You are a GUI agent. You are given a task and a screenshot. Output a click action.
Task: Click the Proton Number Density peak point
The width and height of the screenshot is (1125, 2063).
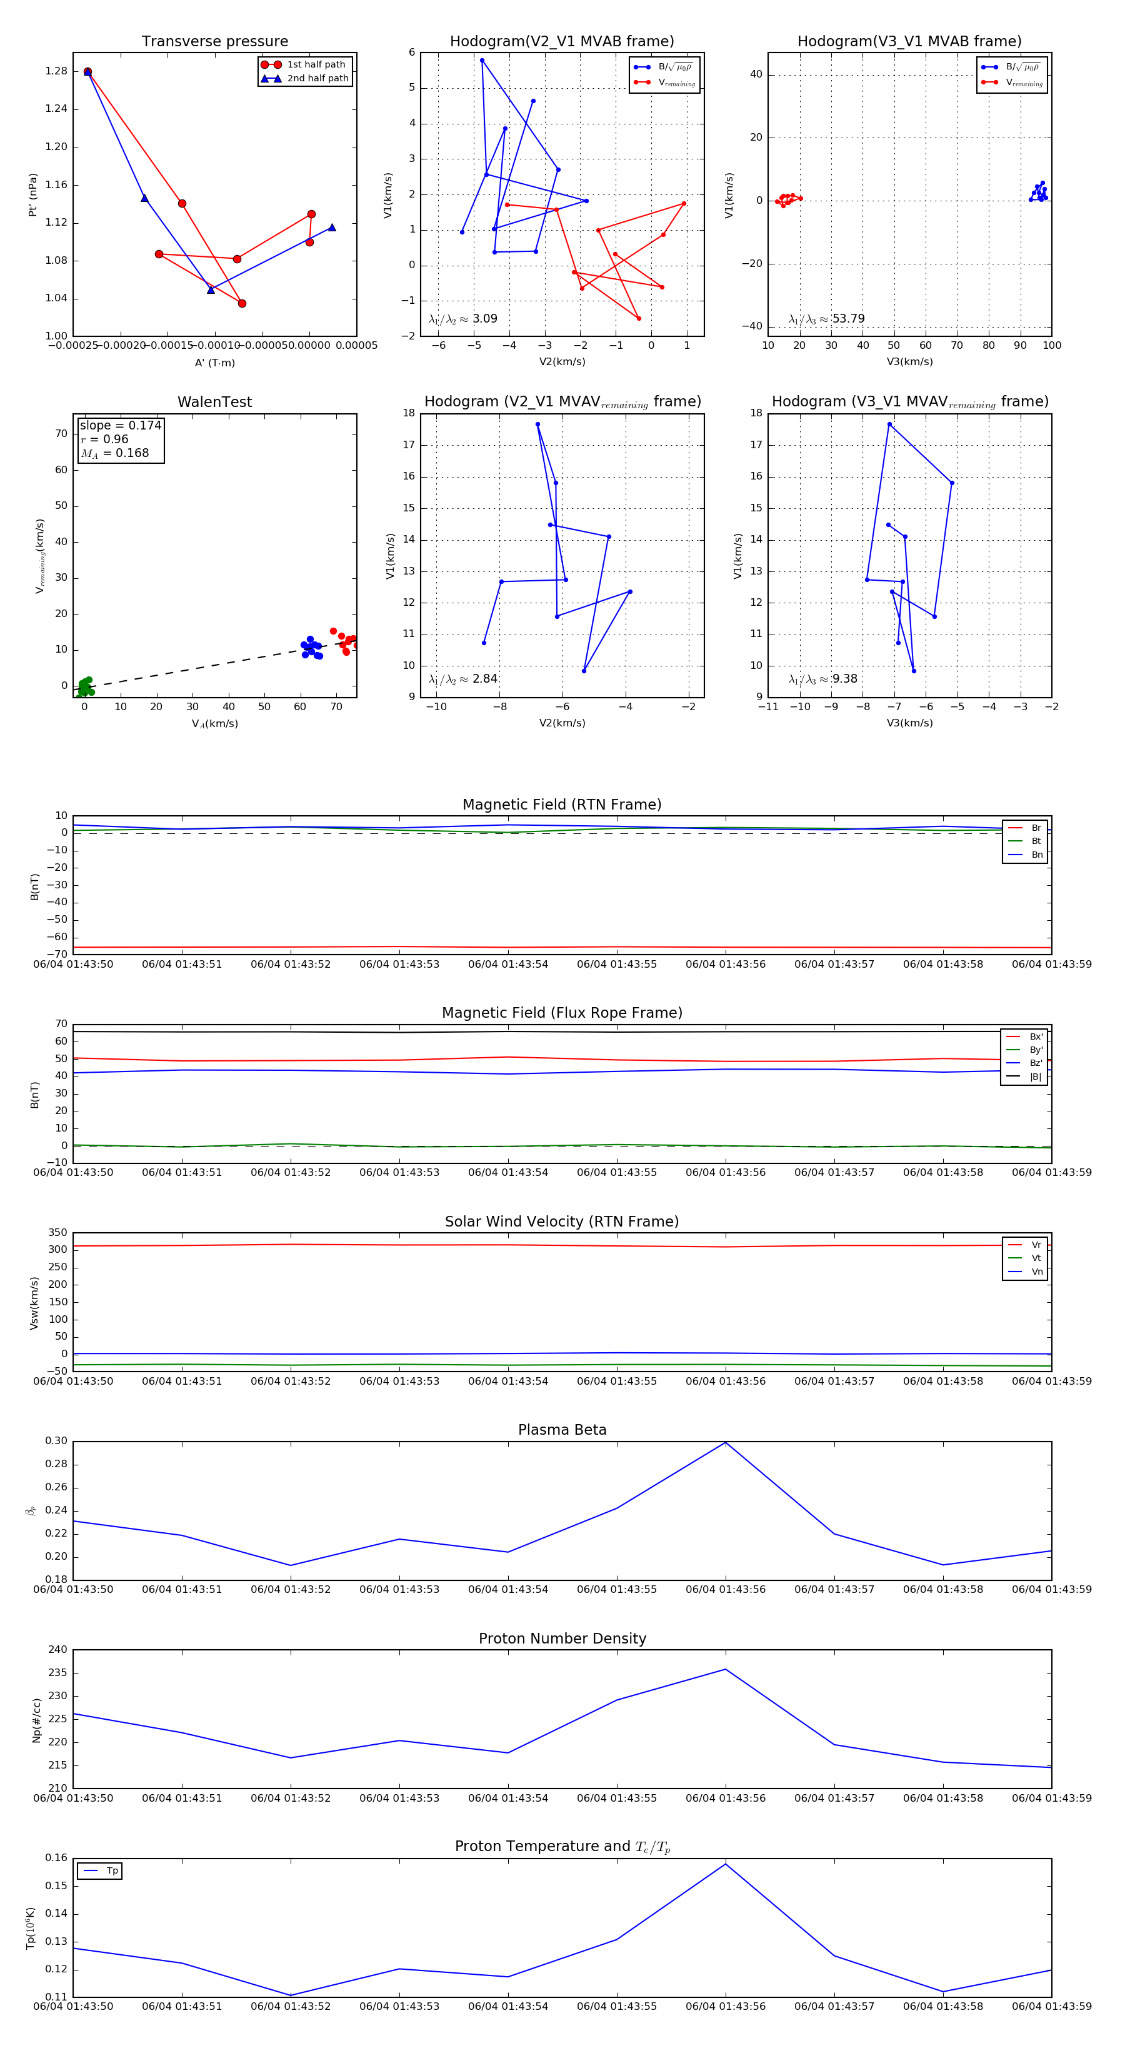[x=726, y=1670]
